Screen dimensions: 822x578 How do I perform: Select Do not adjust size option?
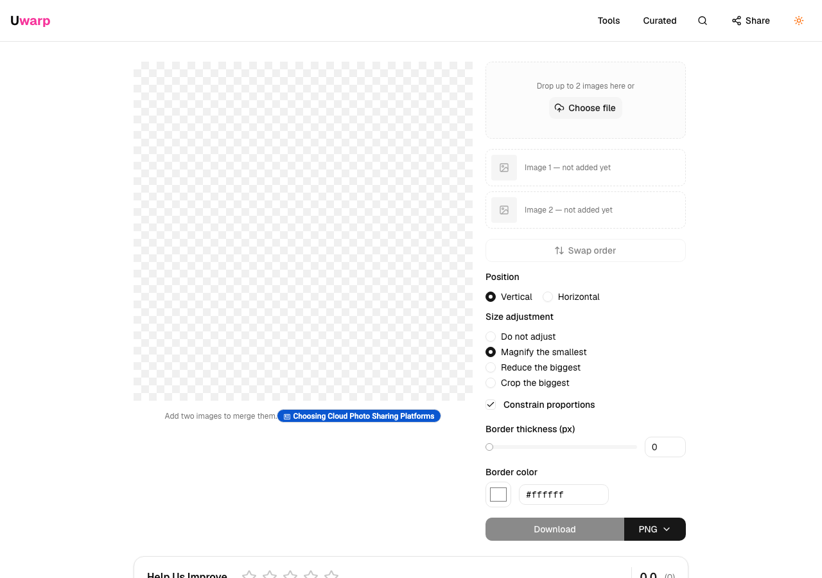tap(491, 337)
